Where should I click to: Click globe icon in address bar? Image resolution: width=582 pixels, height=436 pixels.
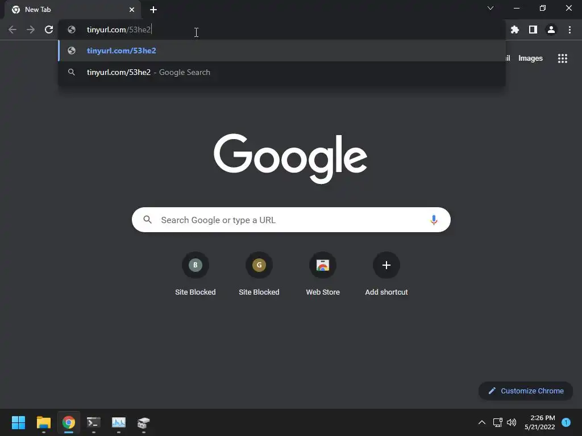(x=72, y=30)
